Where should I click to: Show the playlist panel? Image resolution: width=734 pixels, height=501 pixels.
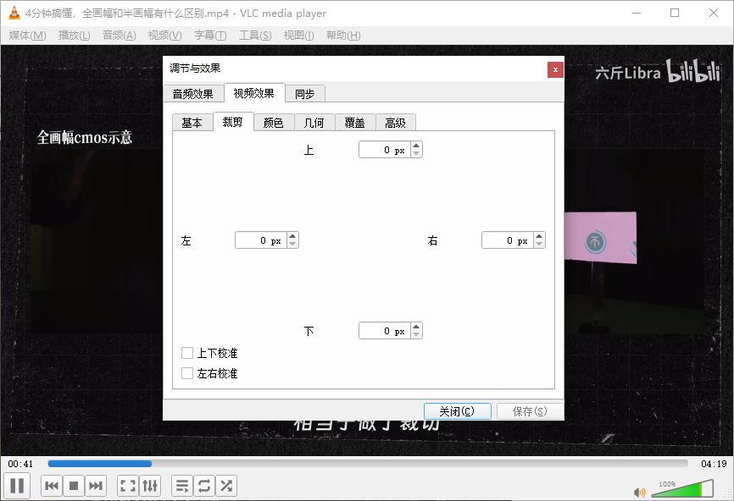click(182, 486)
